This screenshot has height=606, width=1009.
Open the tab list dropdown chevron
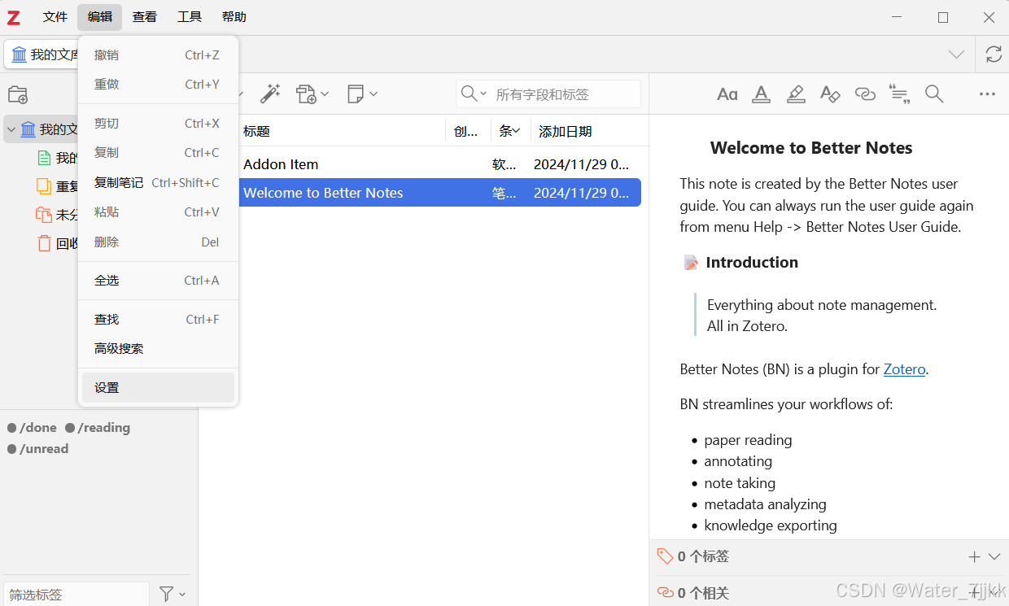[956, 54]
